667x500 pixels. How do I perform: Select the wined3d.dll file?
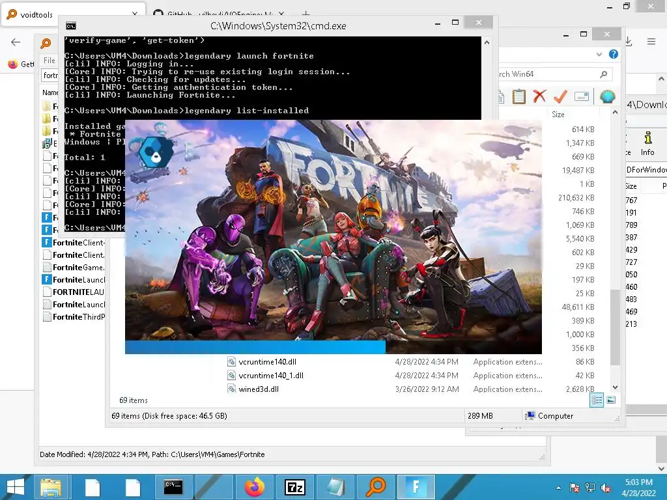[x=259, y=389]
